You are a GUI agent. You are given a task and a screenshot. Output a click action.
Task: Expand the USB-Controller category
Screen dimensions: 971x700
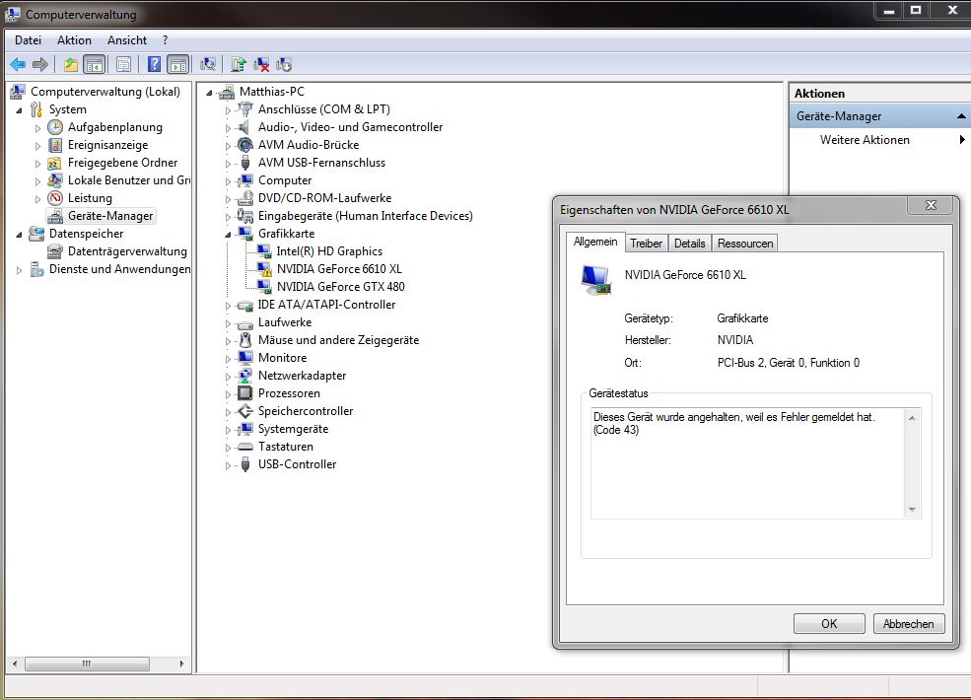[228, 465]
